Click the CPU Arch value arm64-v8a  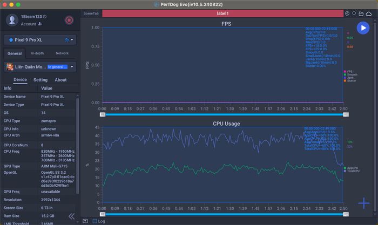click(x=50, y=135)
